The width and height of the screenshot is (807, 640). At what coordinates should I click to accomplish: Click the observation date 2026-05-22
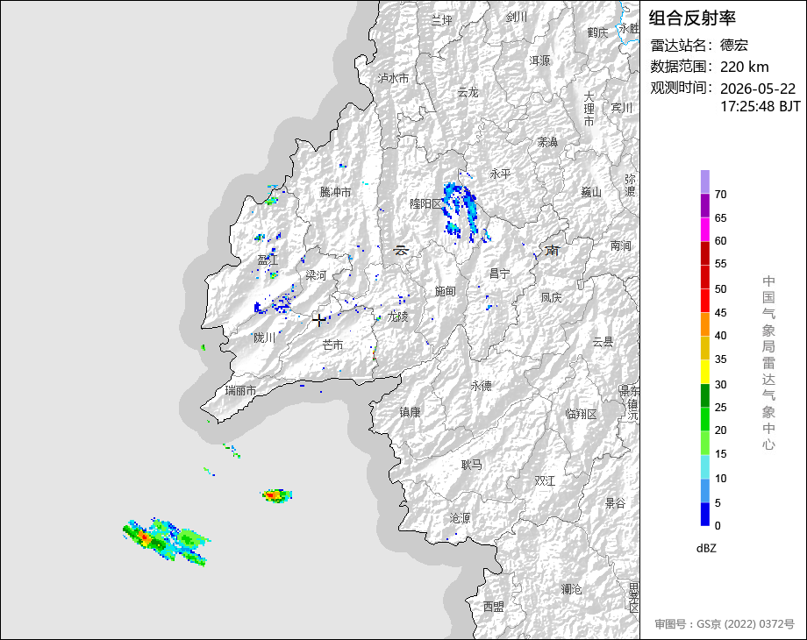[758, 89]
